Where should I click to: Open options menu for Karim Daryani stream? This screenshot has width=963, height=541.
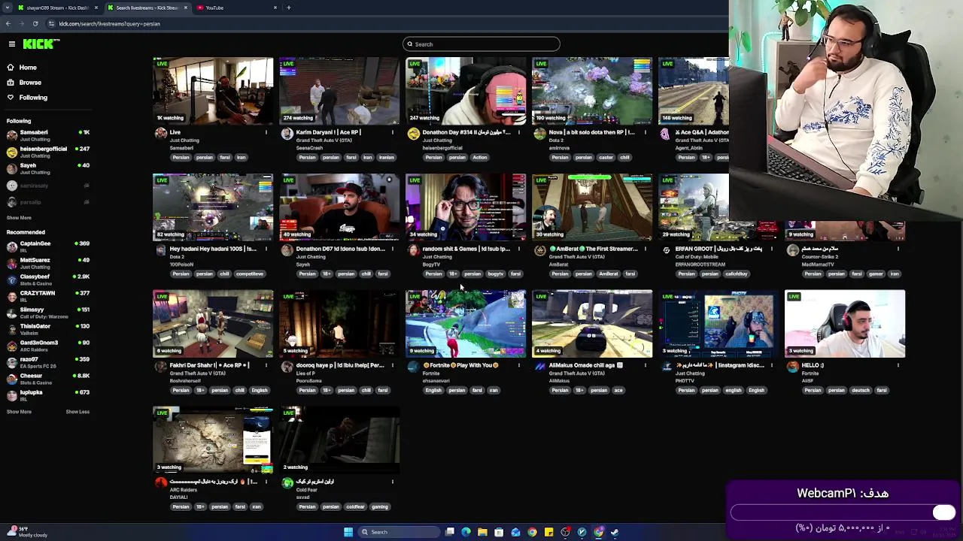pos(393,132)
